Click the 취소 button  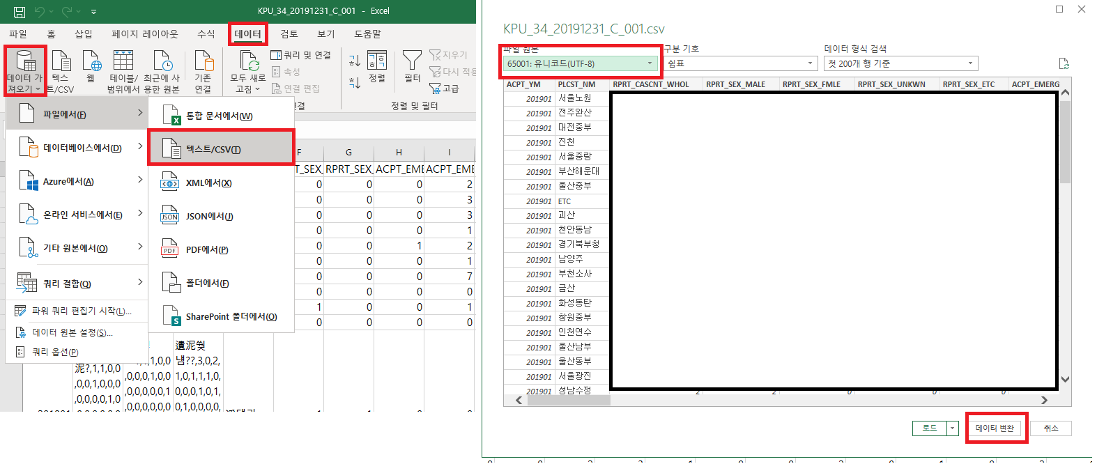tap(1050, 428)
